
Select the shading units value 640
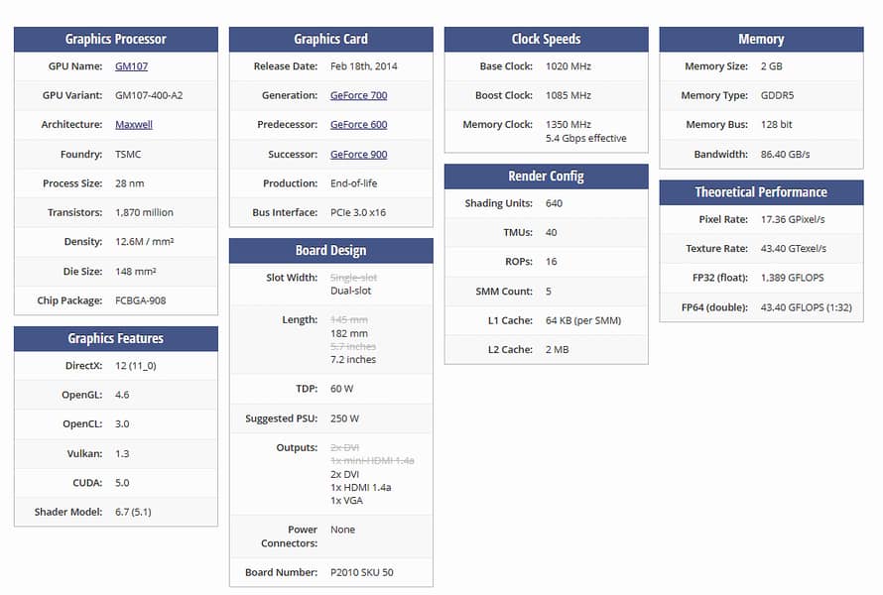[554, 203]
